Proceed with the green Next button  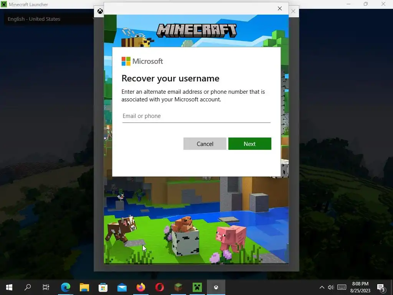249,144
